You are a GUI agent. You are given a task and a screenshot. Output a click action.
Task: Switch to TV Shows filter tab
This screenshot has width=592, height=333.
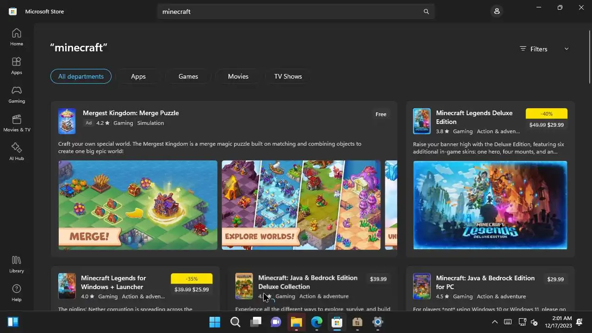pyautogui.click(x=288, y=76)
